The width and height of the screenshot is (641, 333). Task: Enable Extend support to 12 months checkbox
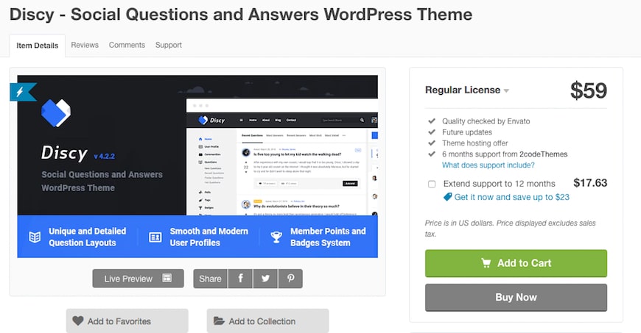coord(432,184)
